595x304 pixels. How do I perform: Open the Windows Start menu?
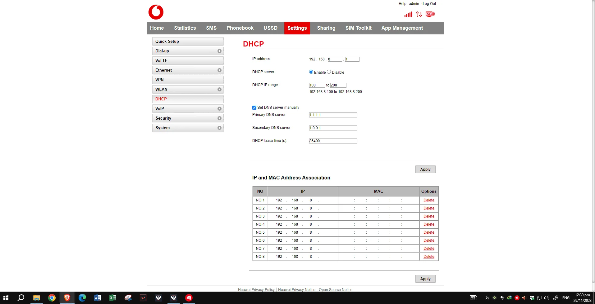click(6, 298)
